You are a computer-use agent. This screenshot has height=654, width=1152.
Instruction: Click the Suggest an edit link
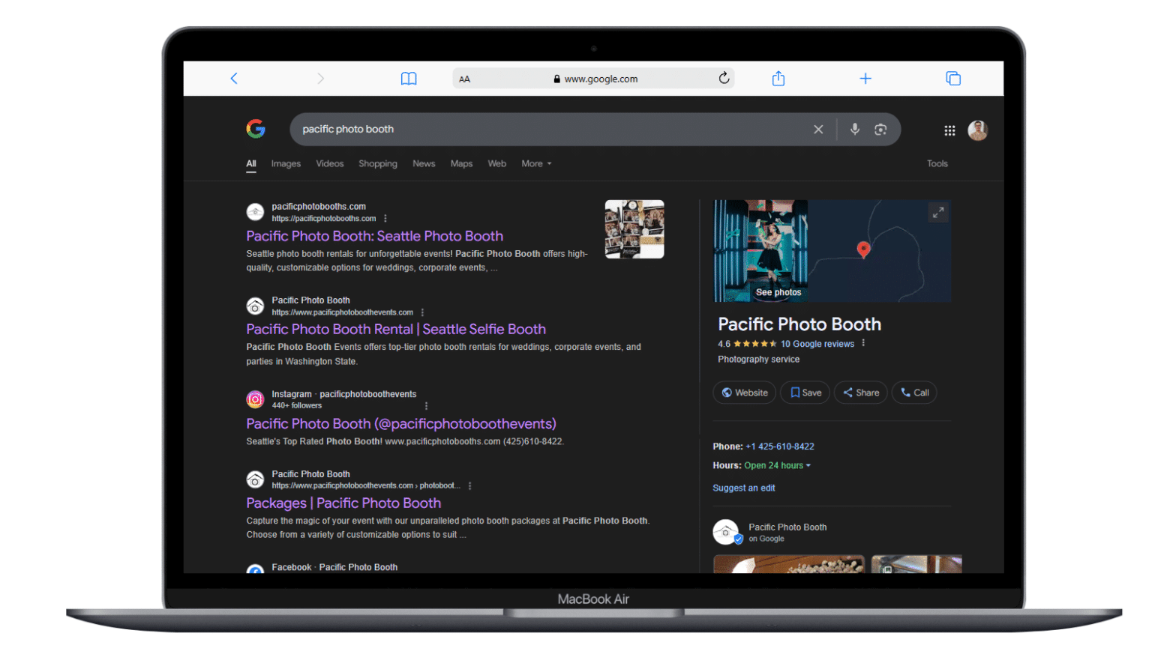(x=744, y=488)
